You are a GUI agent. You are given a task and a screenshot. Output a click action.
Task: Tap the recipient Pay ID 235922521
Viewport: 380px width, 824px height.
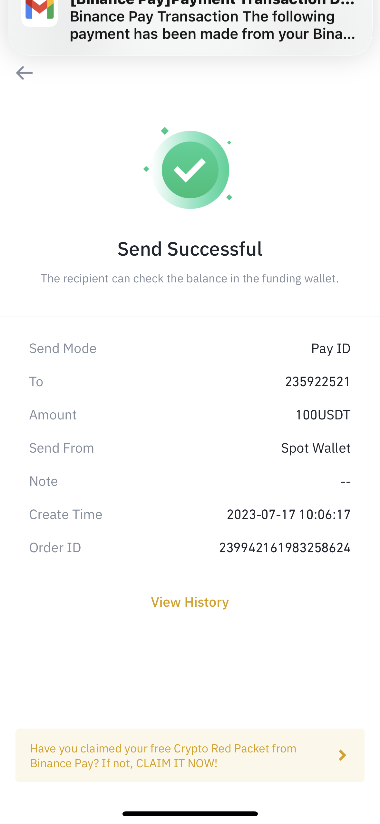point(317,382)
